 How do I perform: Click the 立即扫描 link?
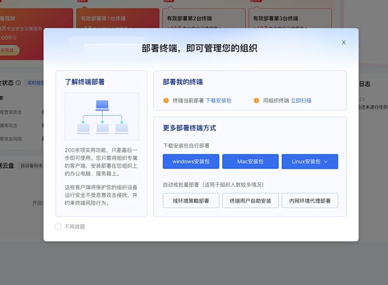[301, 101]
